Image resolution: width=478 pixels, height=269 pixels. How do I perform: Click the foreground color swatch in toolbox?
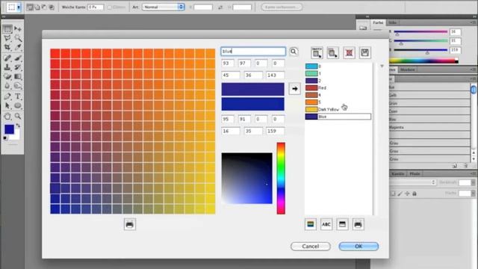coord(9,129)
